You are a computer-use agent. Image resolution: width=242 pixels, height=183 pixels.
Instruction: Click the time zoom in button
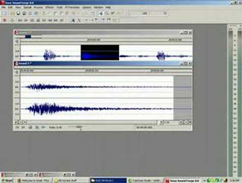(x=180, y=122)
